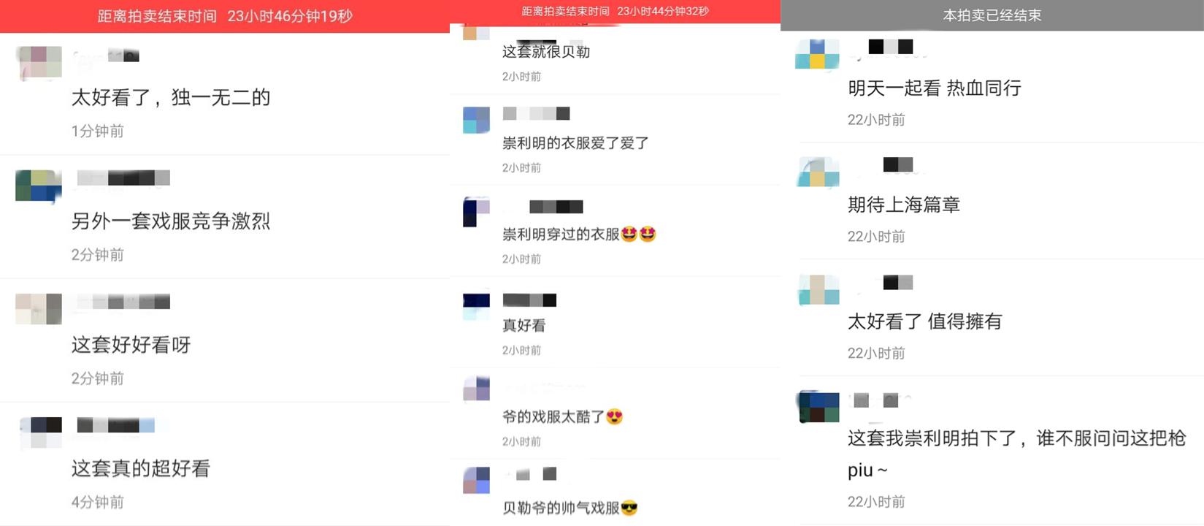Select the comment 这套就很贝勒
This screenshot has height=526, width=1204.
click(546, 52)
